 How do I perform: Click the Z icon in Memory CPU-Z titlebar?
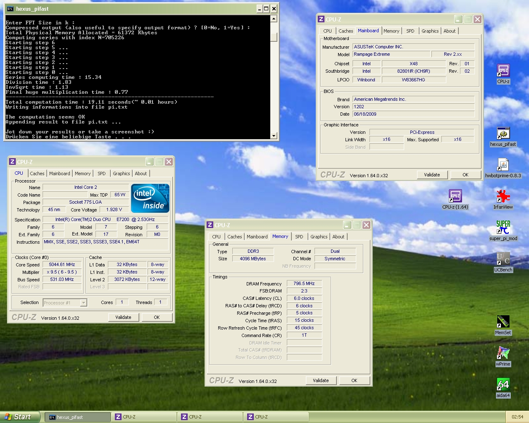(210, 225)
